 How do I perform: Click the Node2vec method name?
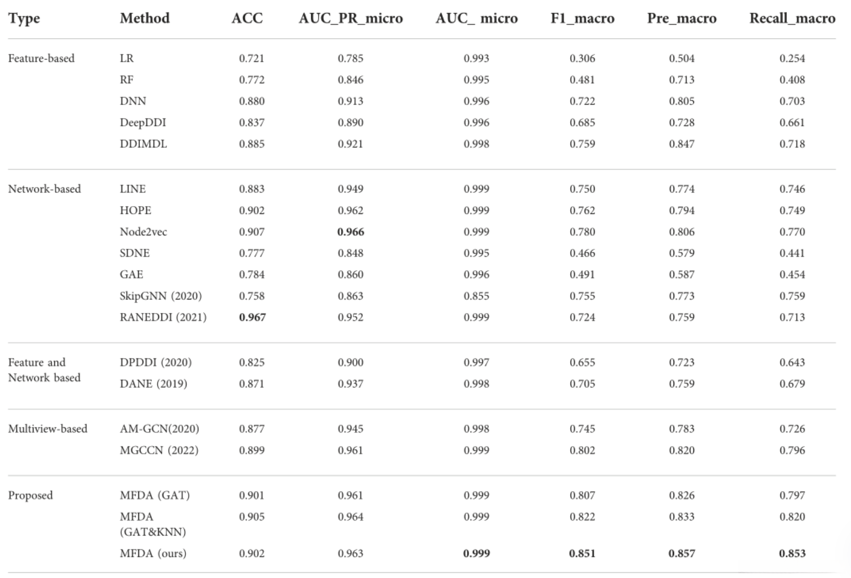143,232
